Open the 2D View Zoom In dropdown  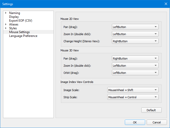(x=135, y=34)
